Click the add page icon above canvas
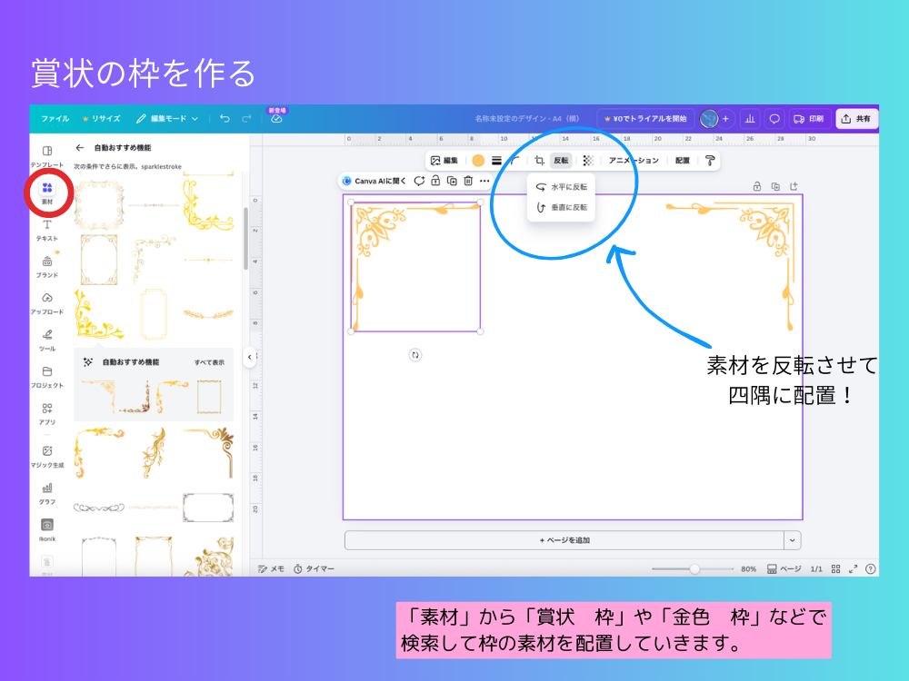This screenshot has width=909, height=681. pos(794,186)
